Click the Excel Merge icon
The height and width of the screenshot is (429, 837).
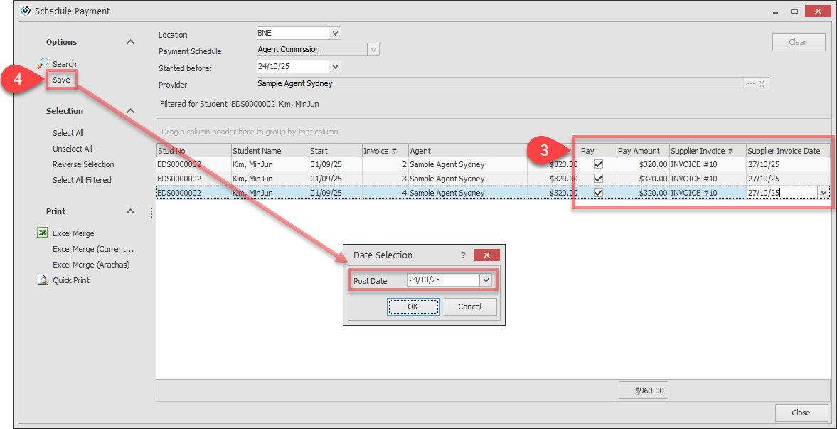(43, 233)
